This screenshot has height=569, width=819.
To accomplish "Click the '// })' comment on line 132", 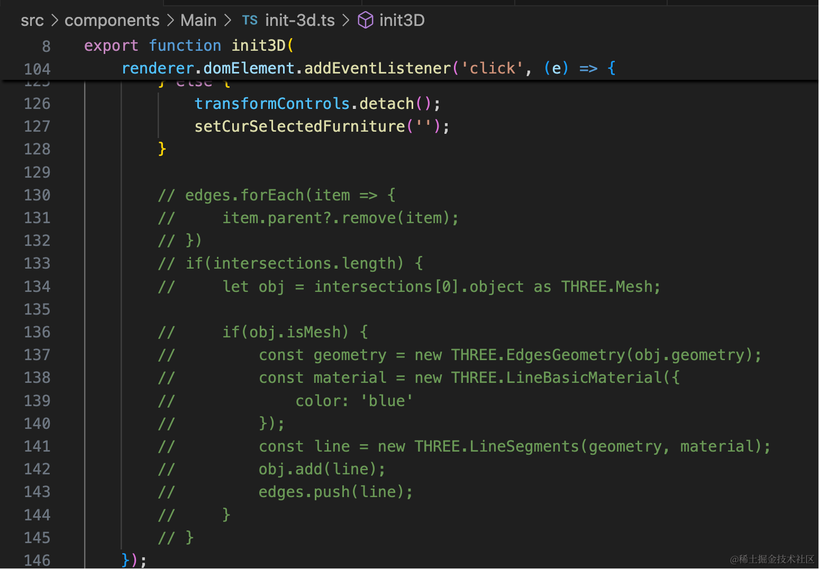I will click(180, 241).
